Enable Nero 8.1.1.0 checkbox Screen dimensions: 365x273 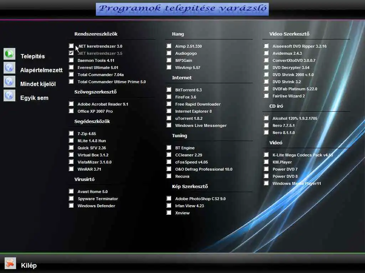pos(266,132)
